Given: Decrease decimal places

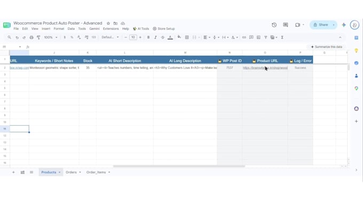Looking at the screenshot, I should click(79, 37).
